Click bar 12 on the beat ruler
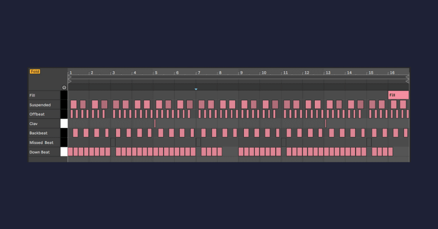This screenshot has width=438, height=229. [x=307, y=73]
